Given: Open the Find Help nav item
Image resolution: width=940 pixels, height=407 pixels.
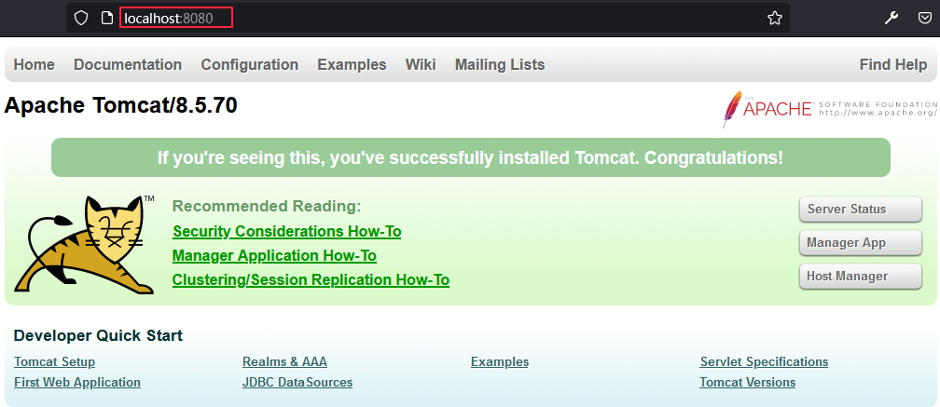Looking at the screenshot, I should [x=893, y=64].
